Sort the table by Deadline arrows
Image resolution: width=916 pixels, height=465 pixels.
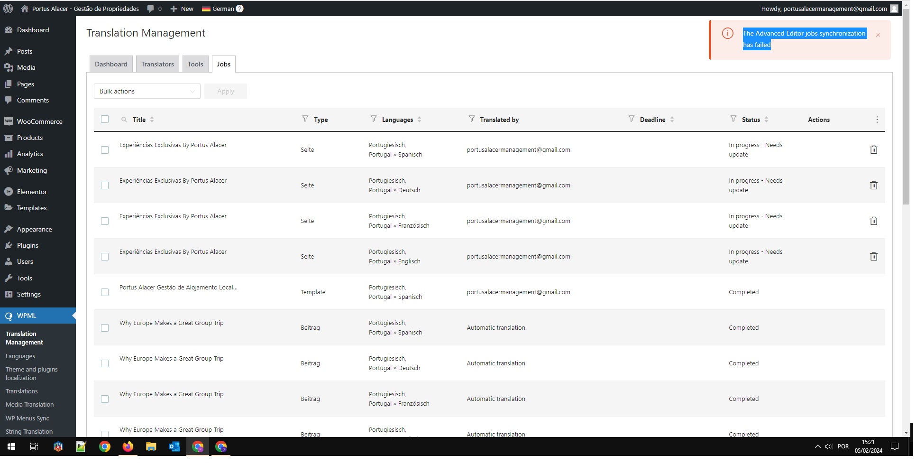tap(672, 120)
